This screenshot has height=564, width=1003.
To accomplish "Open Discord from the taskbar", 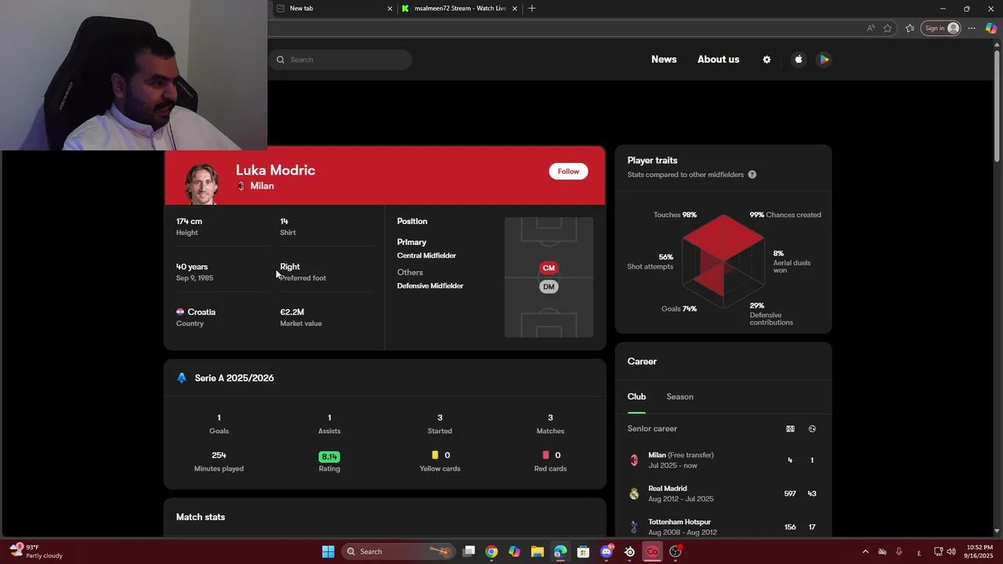I will point(607,551).
